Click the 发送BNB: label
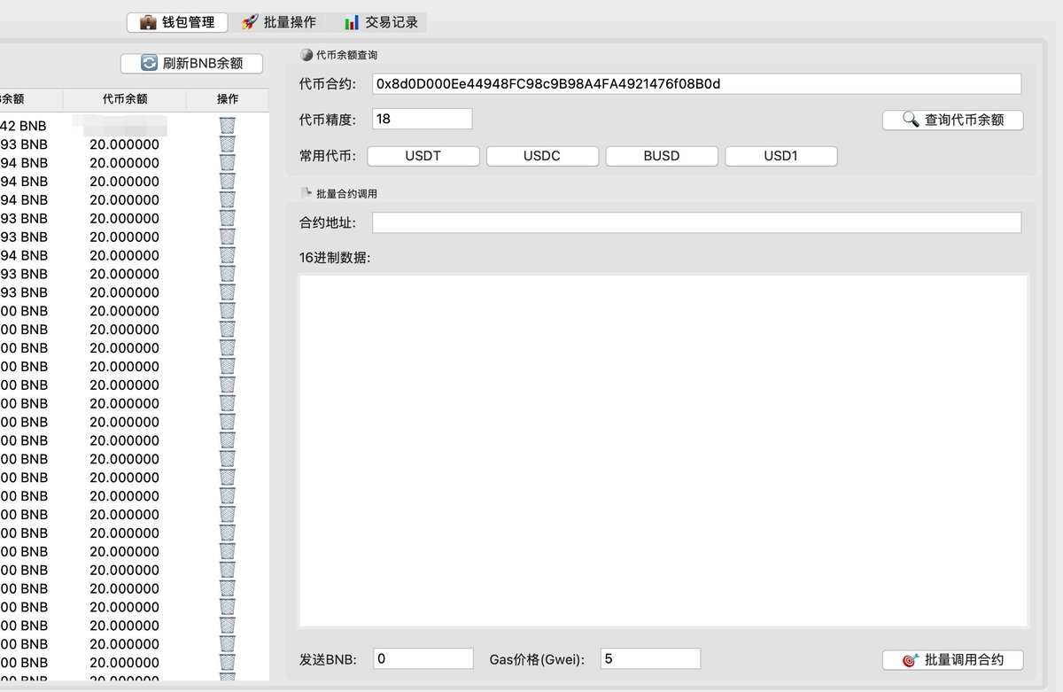Screen dimensions: 1063x692 coord(328,659)
